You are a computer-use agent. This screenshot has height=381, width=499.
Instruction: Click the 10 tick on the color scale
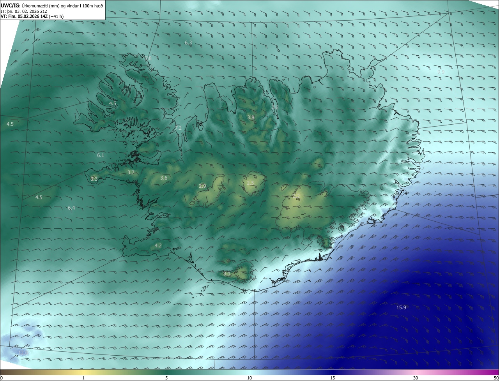click(249, 378)
